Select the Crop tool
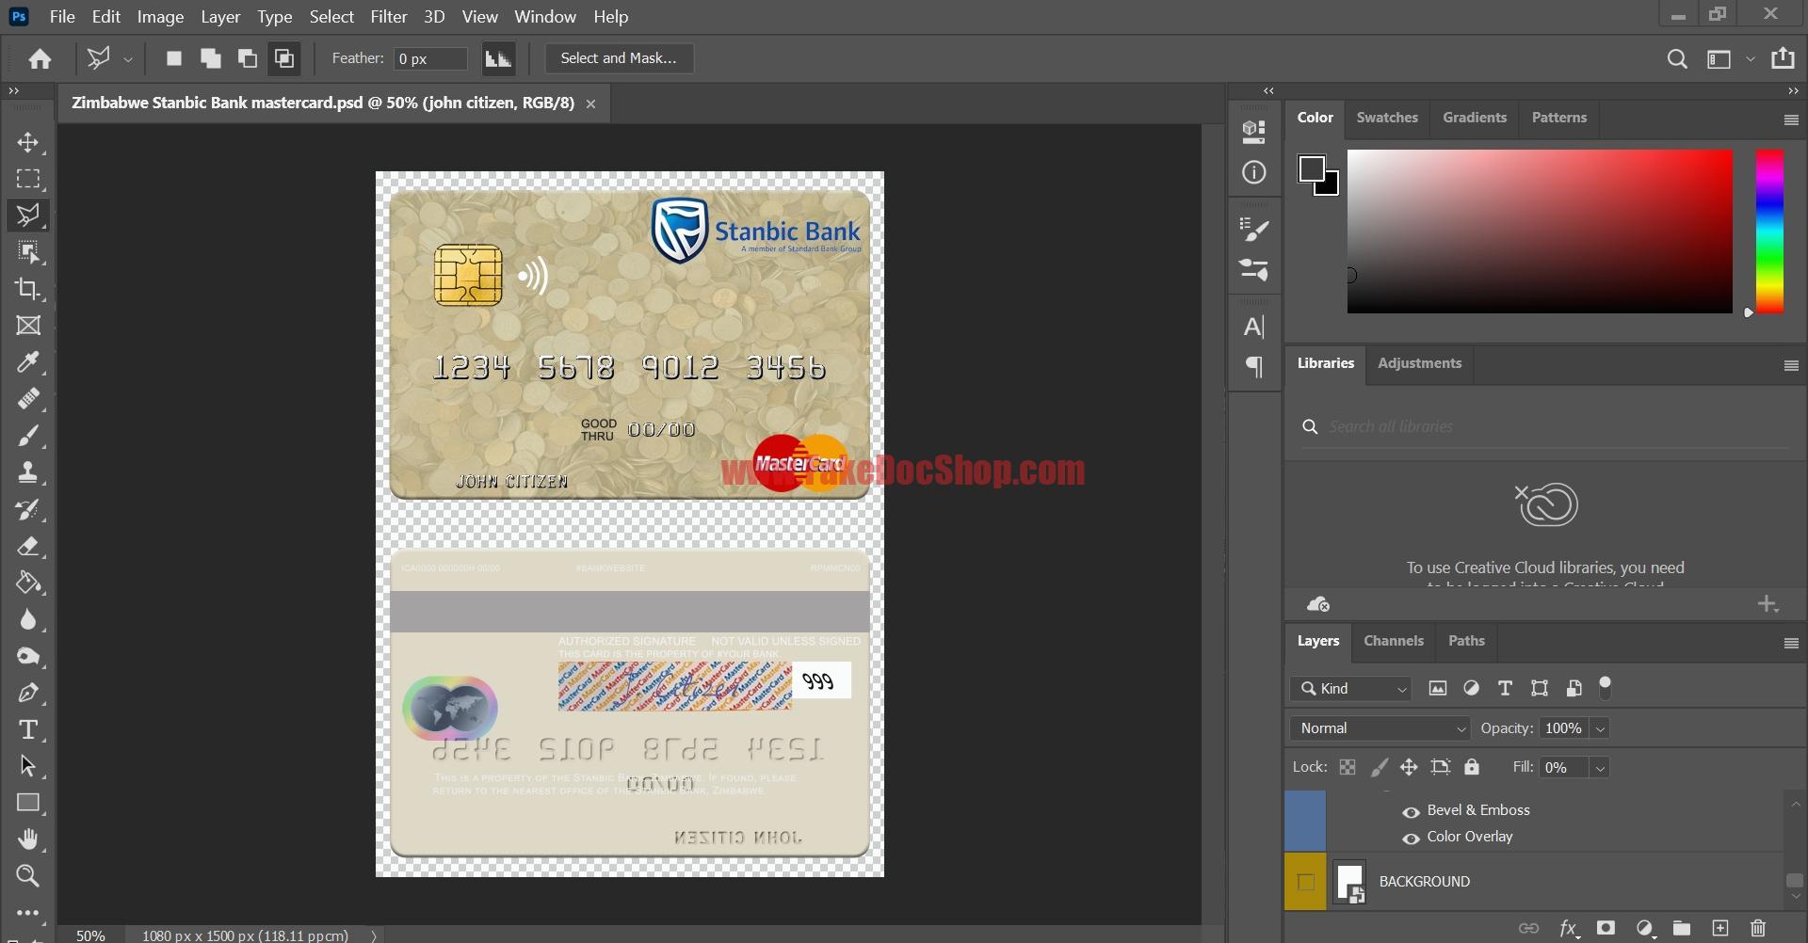 point(28,290)
